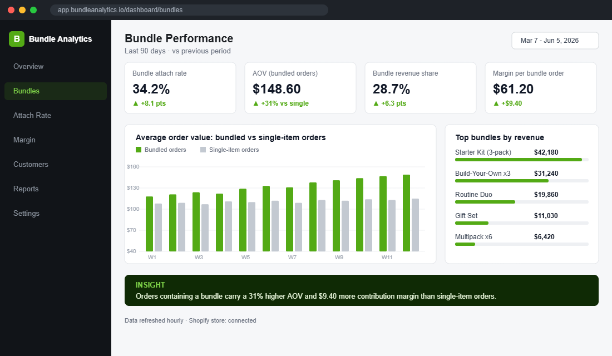This screenshot has height=356, width=612.
Task: Click the AOV (bundled orders) $148.60 card
Action: [300, 88]
